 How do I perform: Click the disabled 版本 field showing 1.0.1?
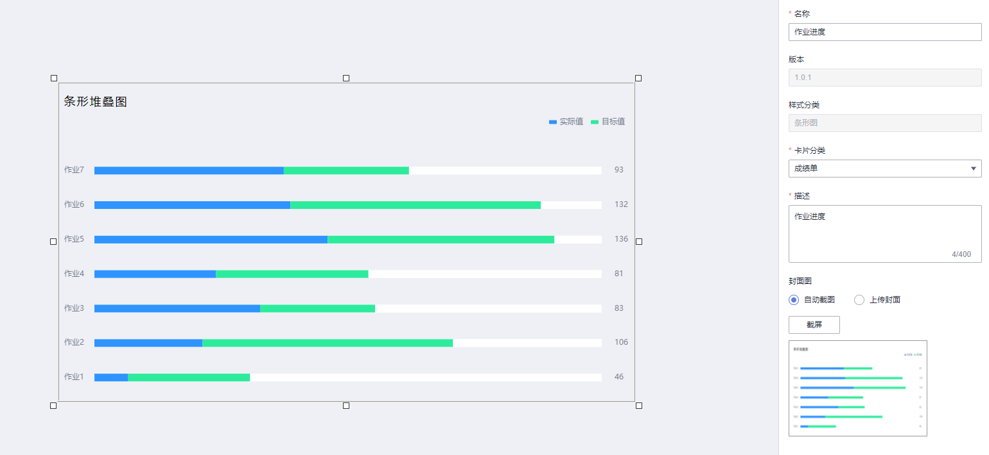coord(884,78)
